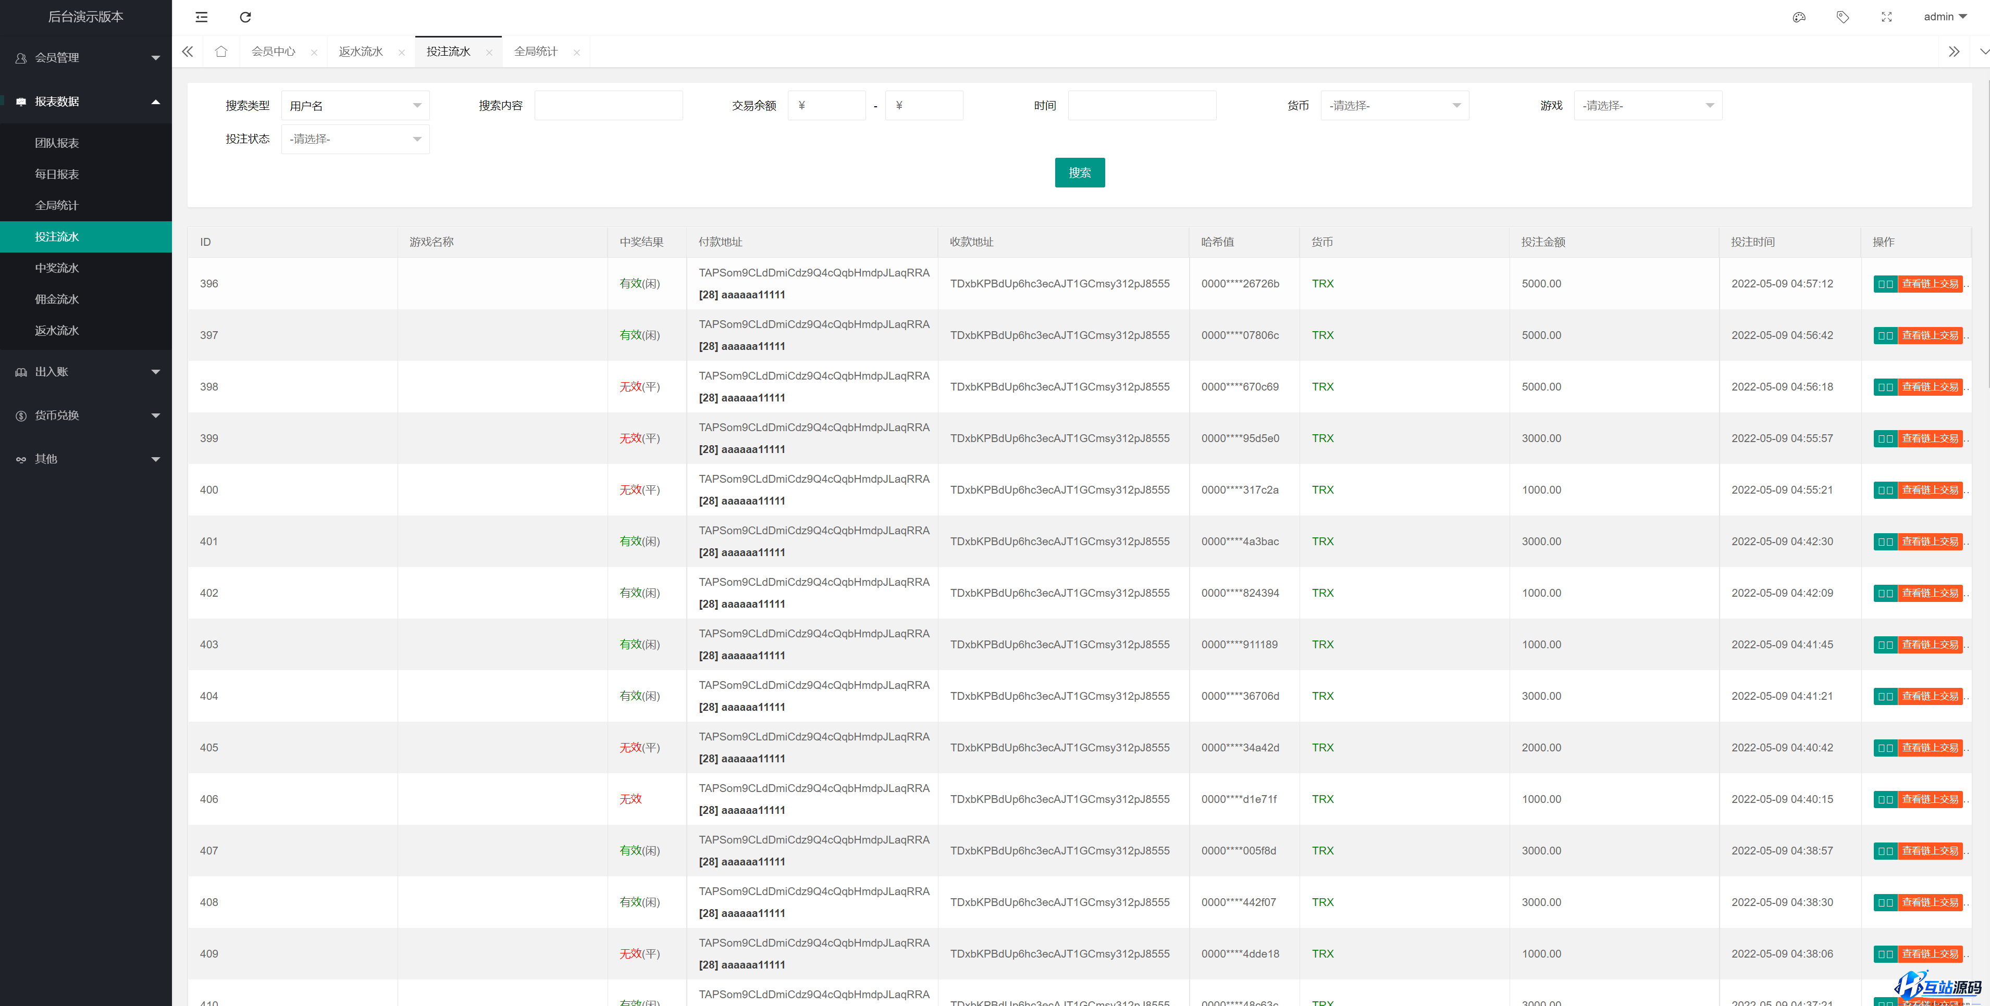Click the tag note icon in header
The width and height of the screenshot is (1990, 1006).
click(x=1843, y=17)
